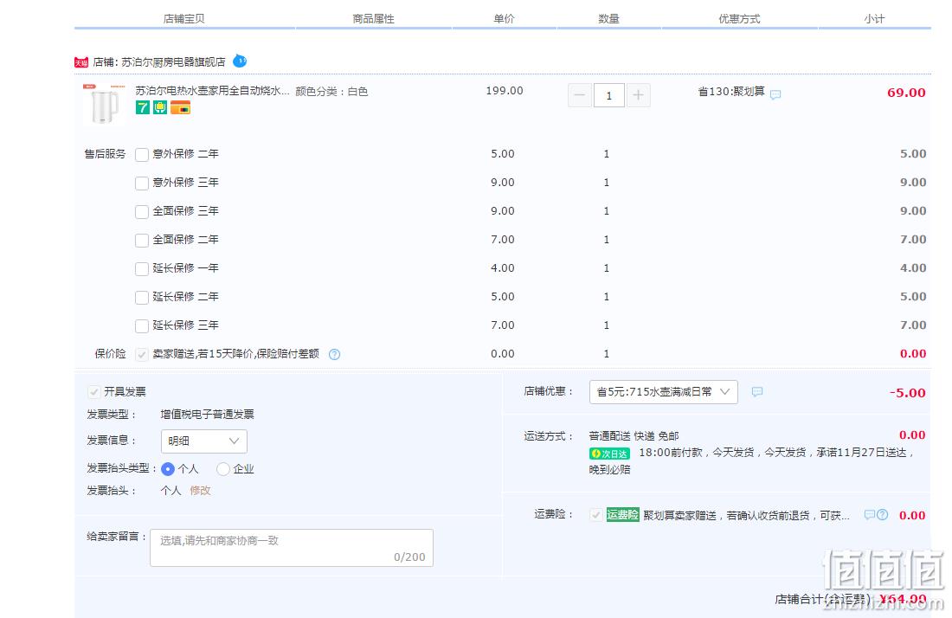The image size is (952, 618).
Task: Increase quantity with the plus button
Action: (x=638, y=95)
